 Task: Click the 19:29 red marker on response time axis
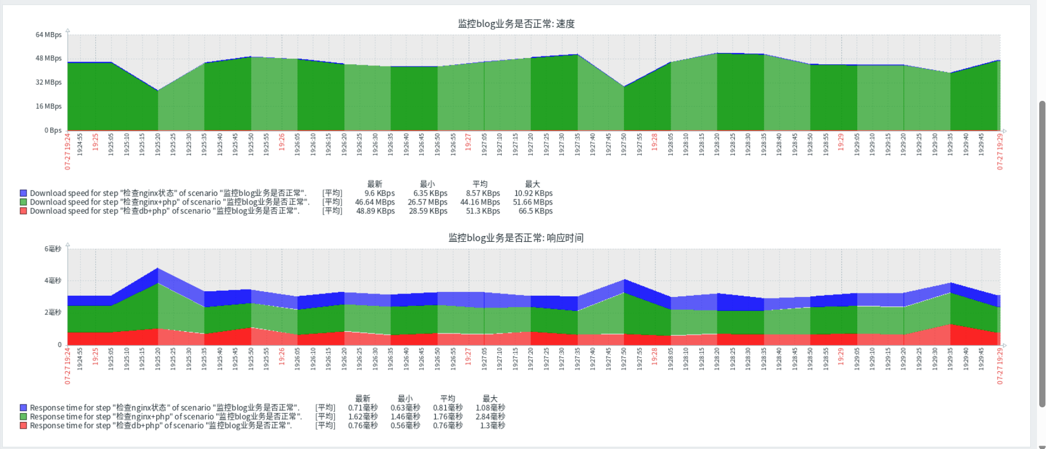841,357
